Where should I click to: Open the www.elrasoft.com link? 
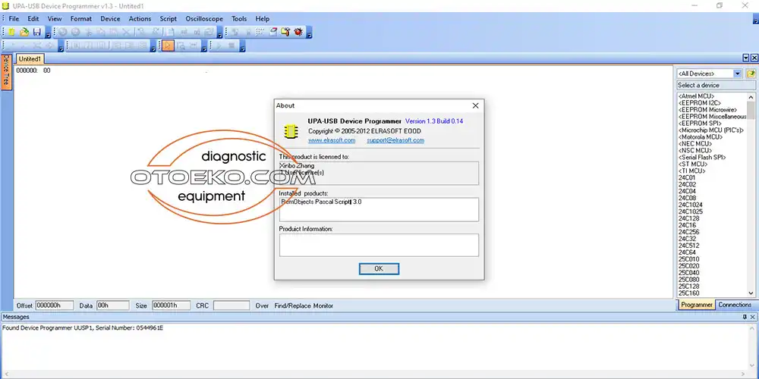coord(332,140)
